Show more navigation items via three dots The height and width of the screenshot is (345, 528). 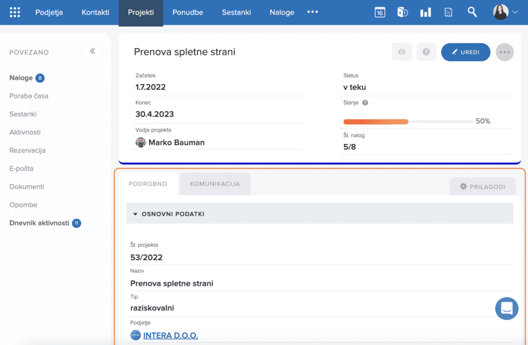312,12
